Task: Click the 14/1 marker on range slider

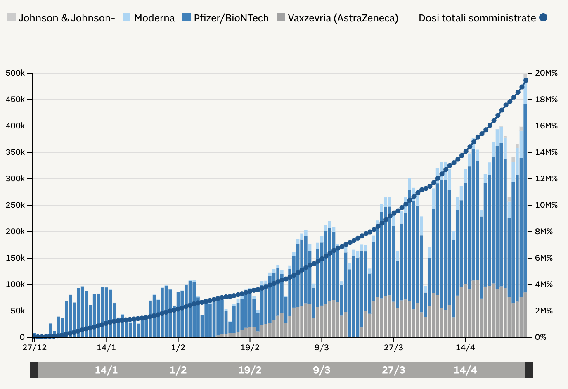Action: point(106,370)
